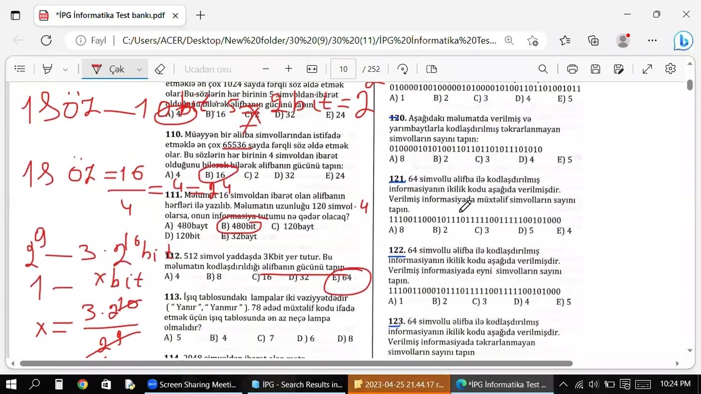Open the zoom indicator in address bar
Screen dimensions: 701x394
click(x=509, y=40)
